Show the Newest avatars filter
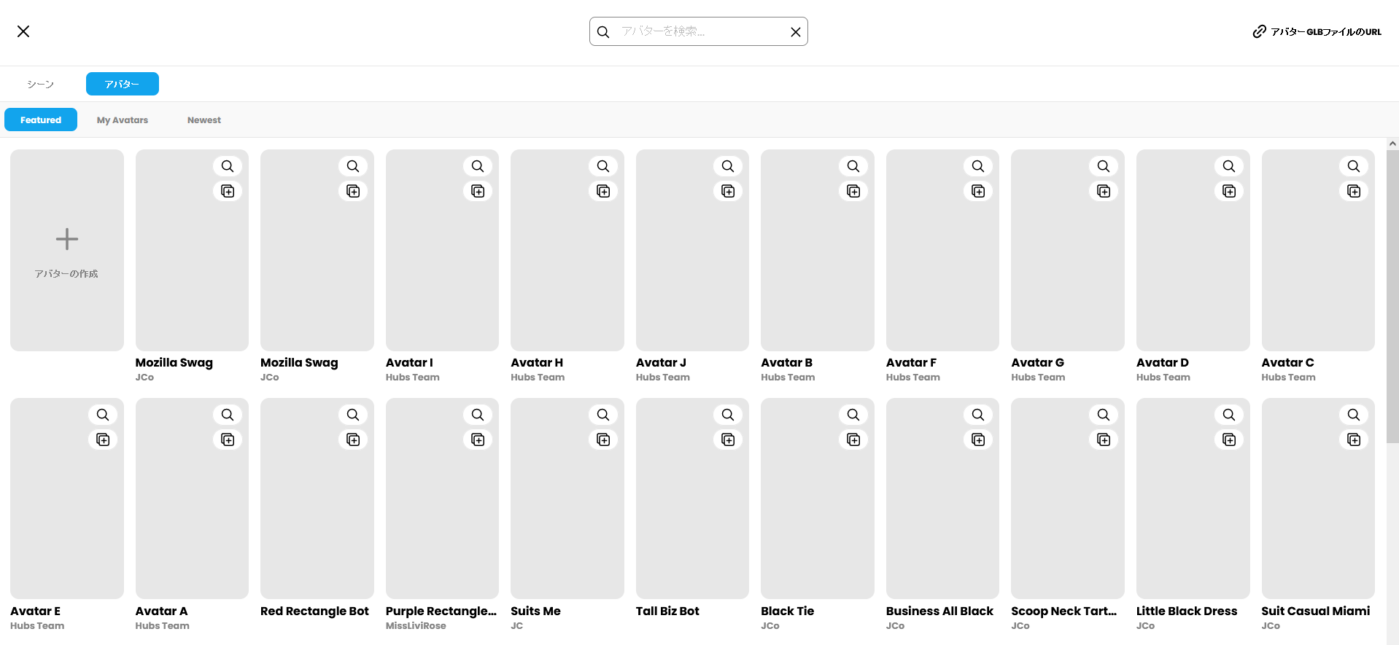1399x645 pixels. tap(204, 120)
